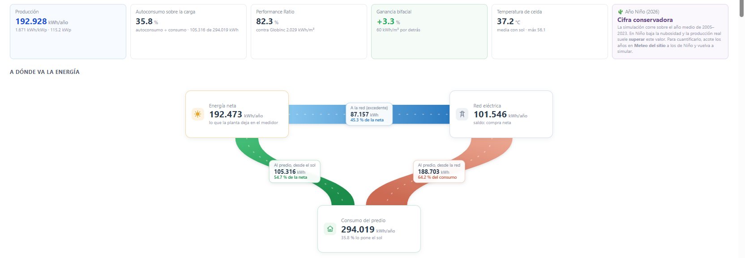This screenshot has width=745, height=258.
Task: Click the "Cifra conservadora" heading
Action: tap(645, 20)
